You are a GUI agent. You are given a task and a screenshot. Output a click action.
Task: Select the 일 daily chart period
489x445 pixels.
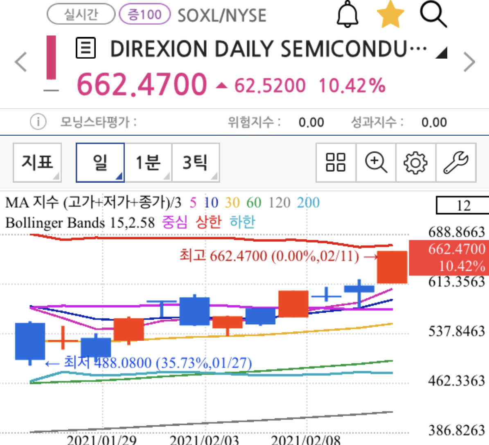point(100,162)
